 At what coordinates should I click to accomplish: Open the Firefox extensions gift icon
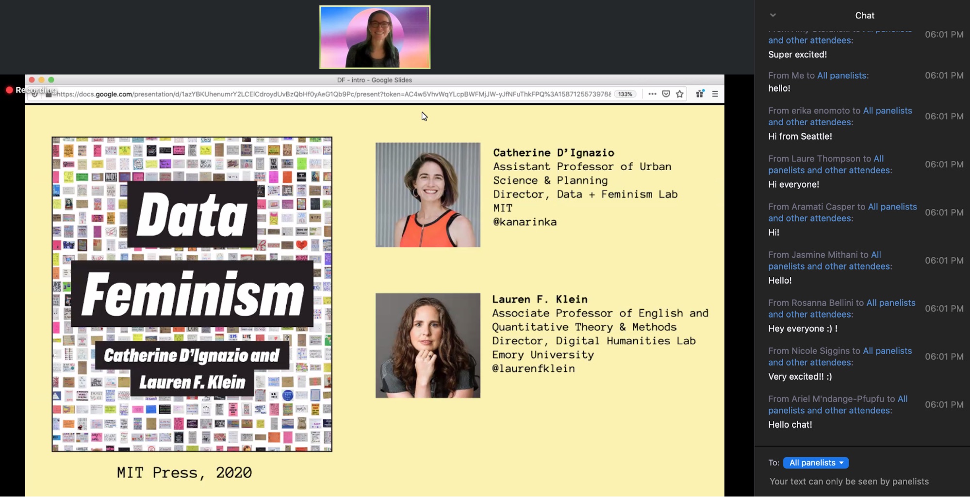point(700,94)
